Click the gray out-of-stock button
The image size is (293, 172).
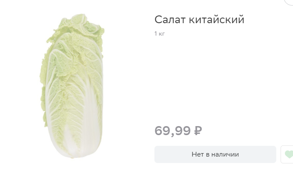(215, 154)
